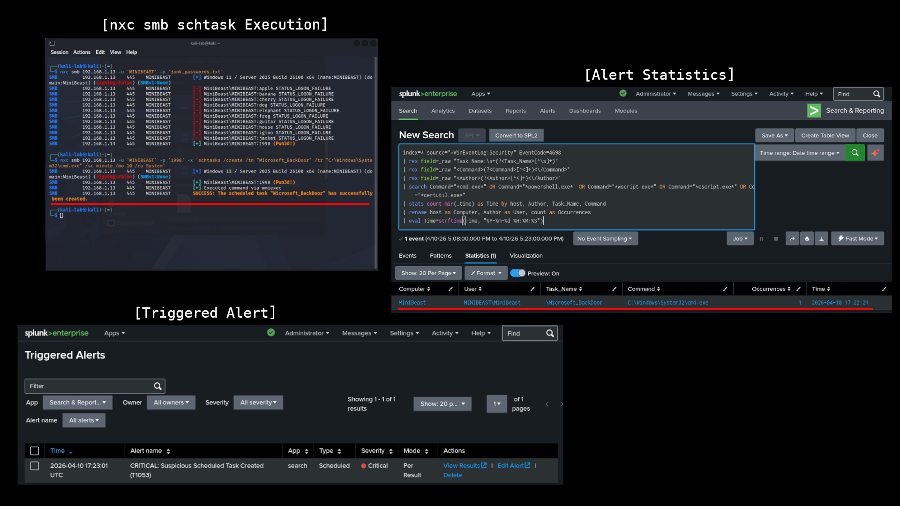Expand the Fast Mode dropdown
The image size is (900, 506).
(858, 238)
